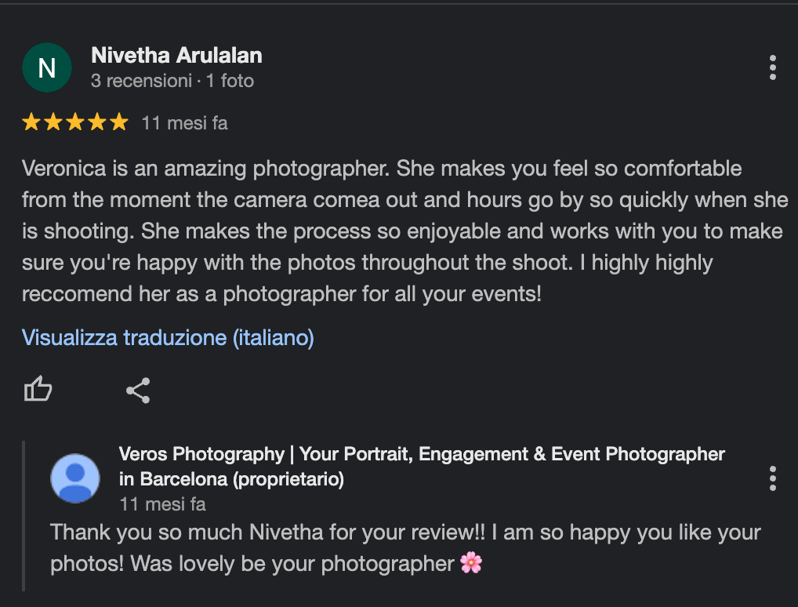
Task: Click "11 mesi fa" next to stars
Action: coord(184,123)
